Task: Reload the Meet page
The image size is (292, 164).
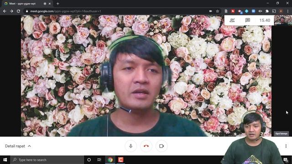Action: tap(18, 11)
